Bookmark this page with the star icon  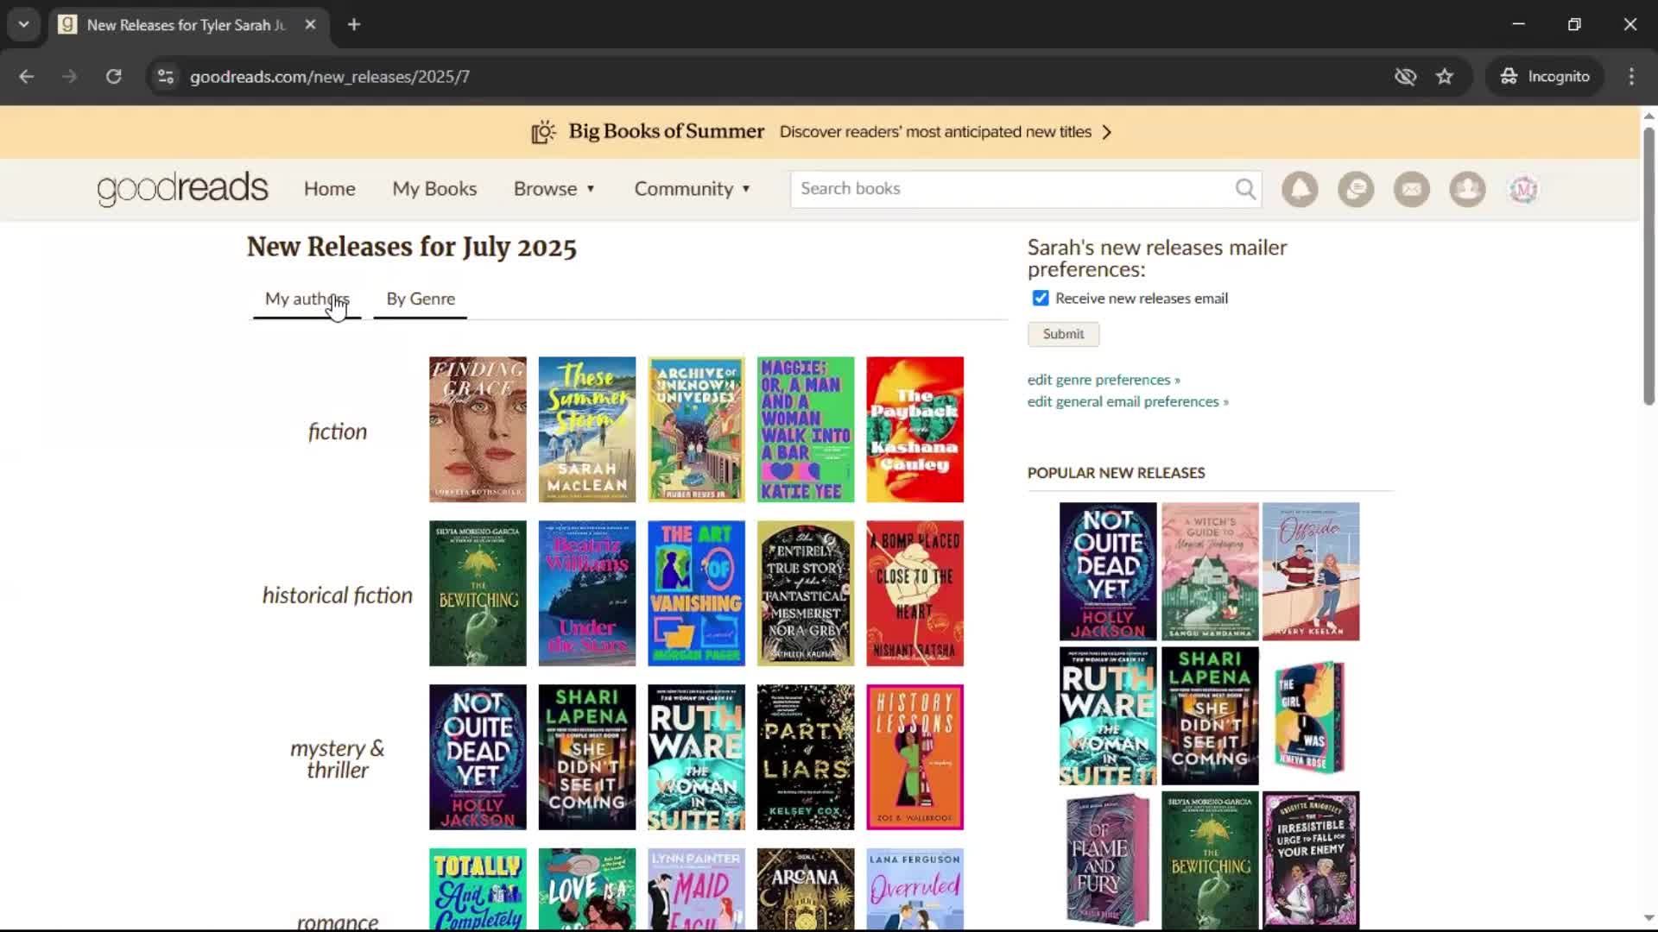(x=1445, y=77)
